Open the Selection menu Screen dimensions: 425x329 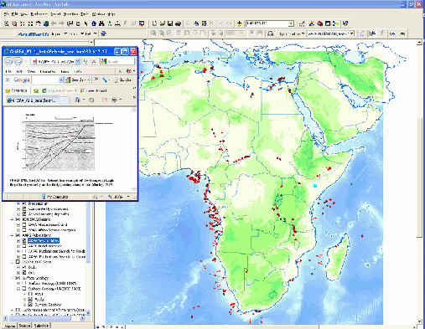[x=70, y=14]
